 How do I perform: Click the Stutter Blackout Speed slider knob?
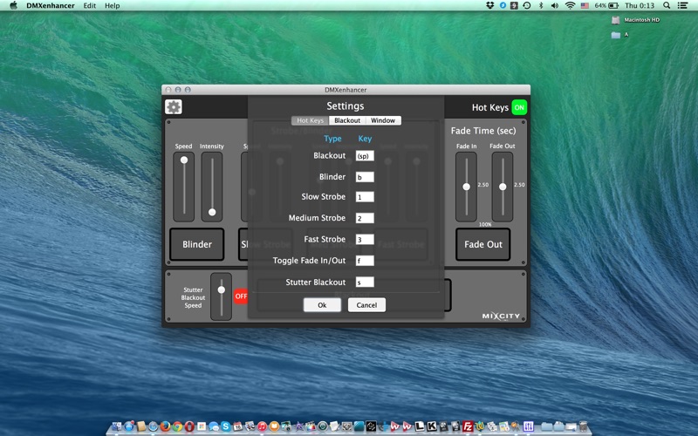tap(222, 290)
